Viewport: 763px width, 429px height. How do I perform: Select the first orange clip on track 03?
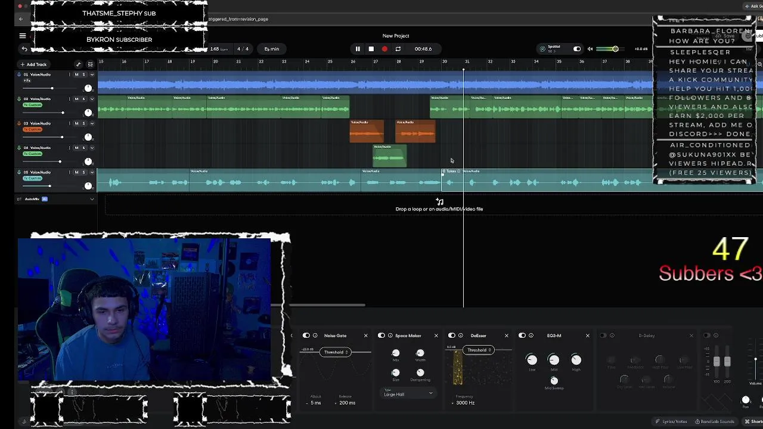[367, 132]
